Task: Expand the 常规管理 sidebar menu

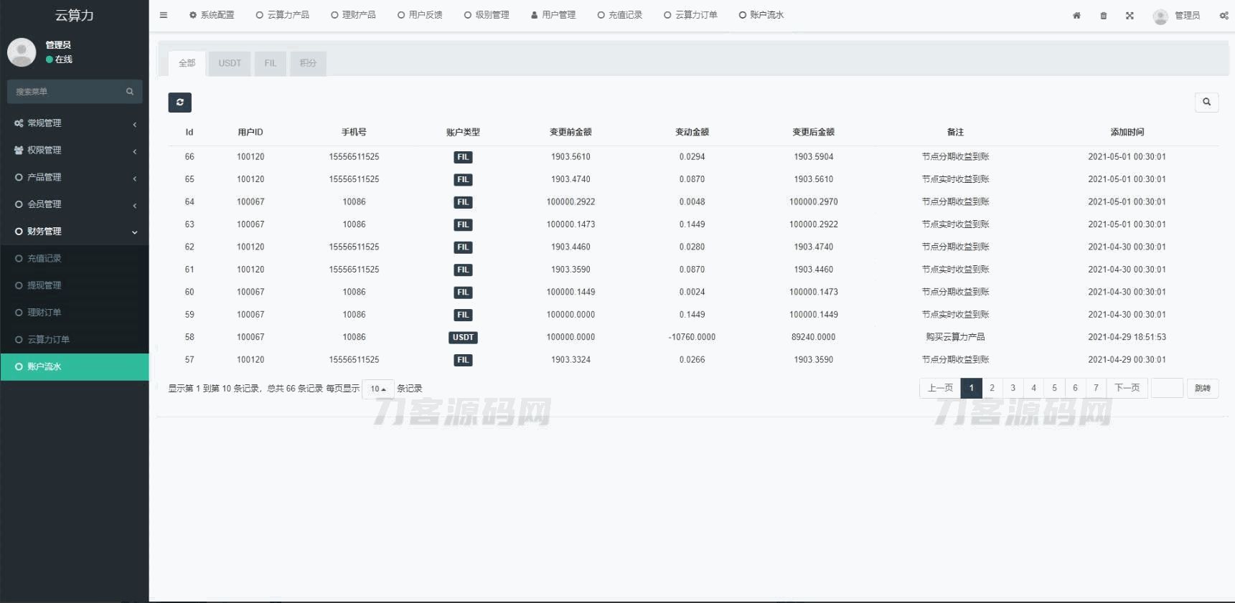Action: (x=75, y=123)
